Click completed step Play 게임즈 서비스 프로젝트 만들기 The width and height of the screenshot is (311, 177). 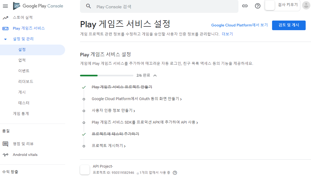[x=122, y=87]
